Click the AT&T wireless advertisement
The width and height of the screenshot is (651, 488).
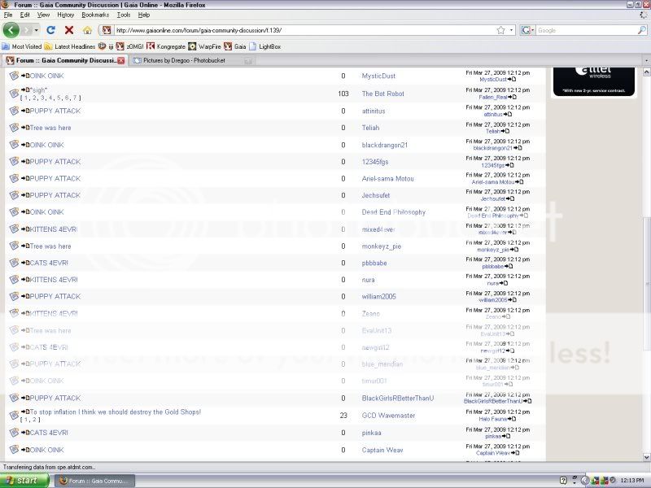tap(594, 81)
